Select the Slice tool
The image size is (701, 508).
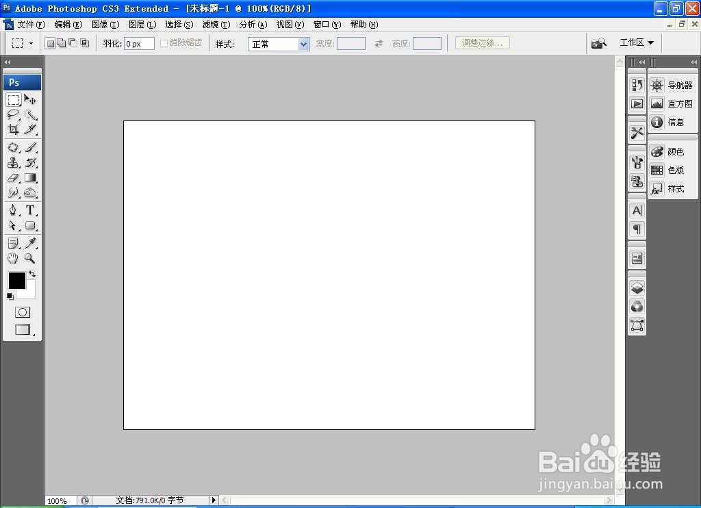[x=30, y=129]
